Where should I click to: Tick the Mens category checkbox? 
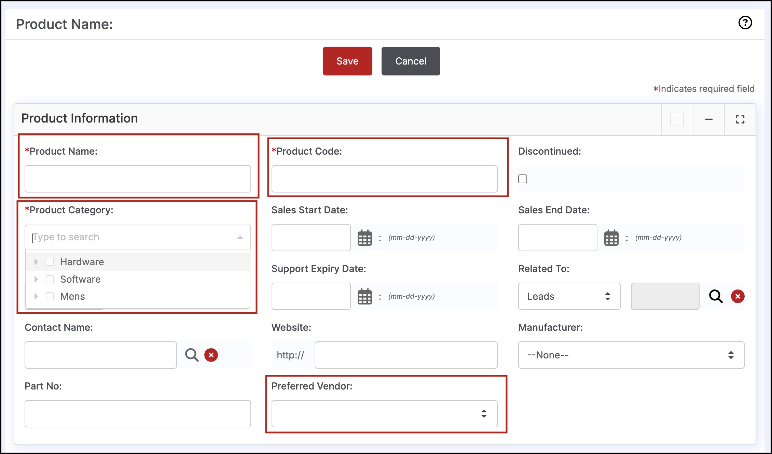click(x=50, y=296)
